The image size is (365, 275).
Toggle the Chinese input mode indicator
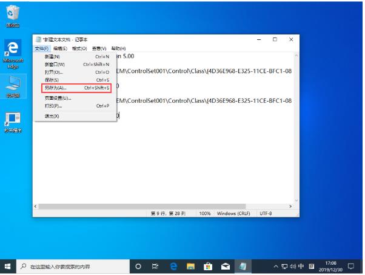pyautogui.click(x=301, y=266)
